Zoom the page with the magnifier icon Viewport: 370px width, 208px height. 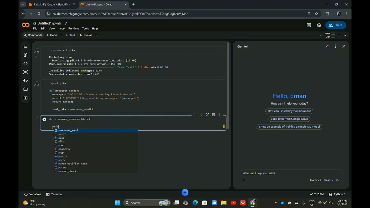coord(309,14)
